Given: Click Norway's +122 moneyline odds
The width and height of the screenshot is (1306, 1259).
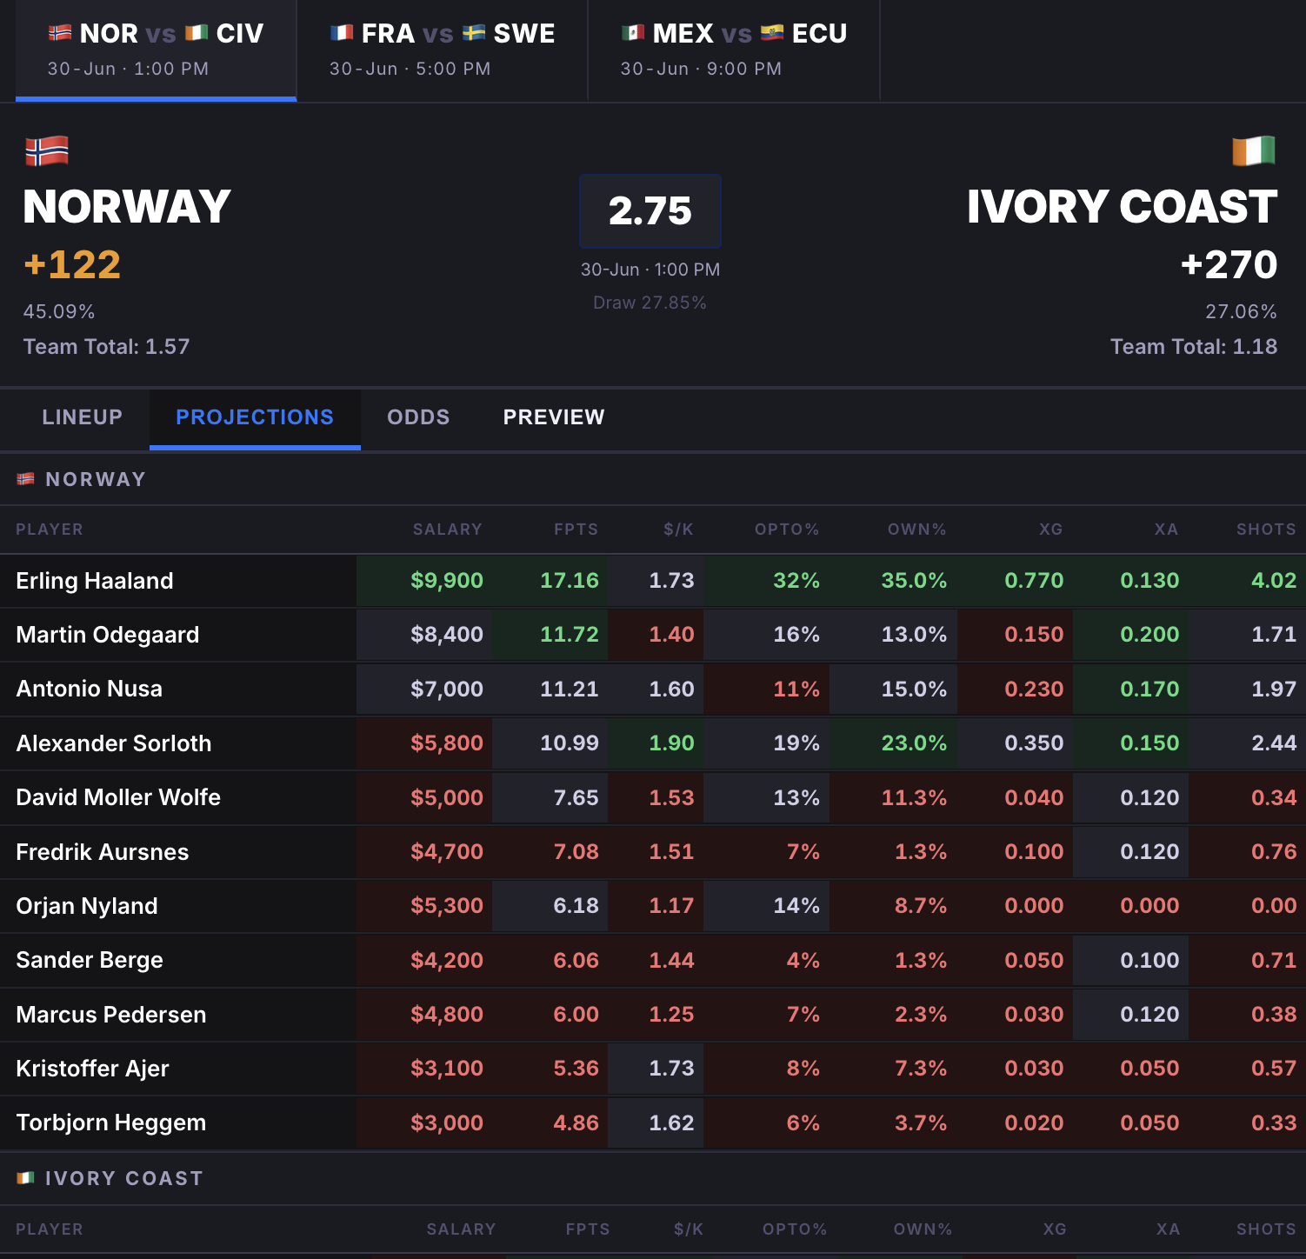Looking at the screenshot, I should pyautogui.click(x=72, y=264).
